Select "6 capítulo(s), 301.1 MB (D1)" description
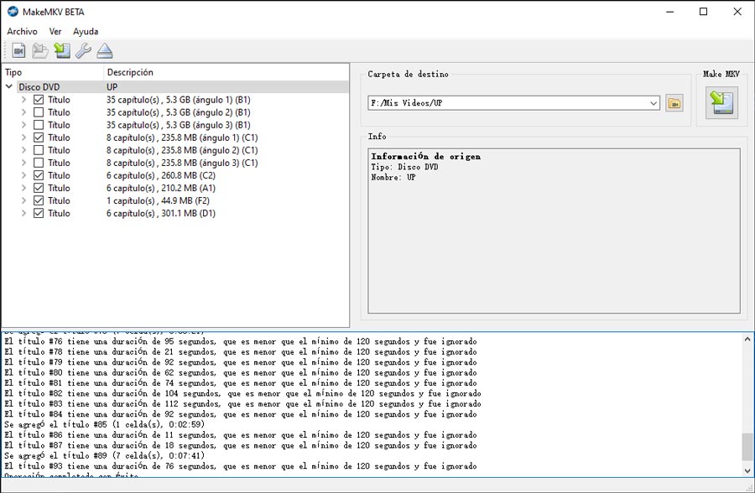The height and width of the screenshot is (493, 755). [161, 213]
